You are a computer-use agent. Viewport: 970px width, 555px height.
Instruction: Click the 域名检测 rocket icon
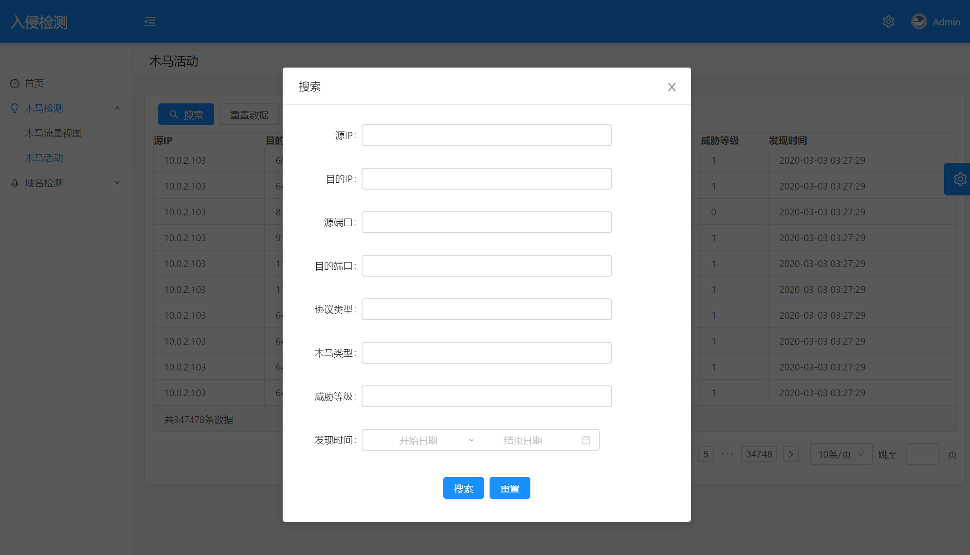pyautogui.click(x=15, y=183)
